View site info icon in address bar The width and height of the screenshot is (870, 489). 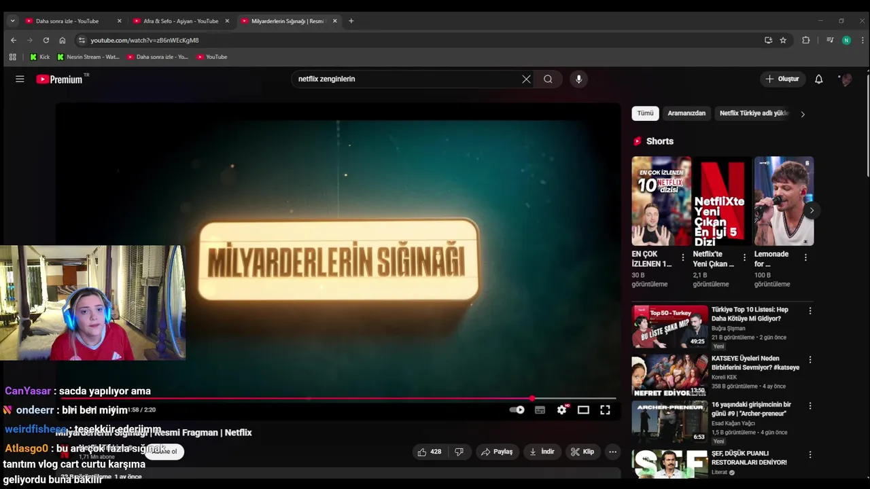[x=82, y=40]
